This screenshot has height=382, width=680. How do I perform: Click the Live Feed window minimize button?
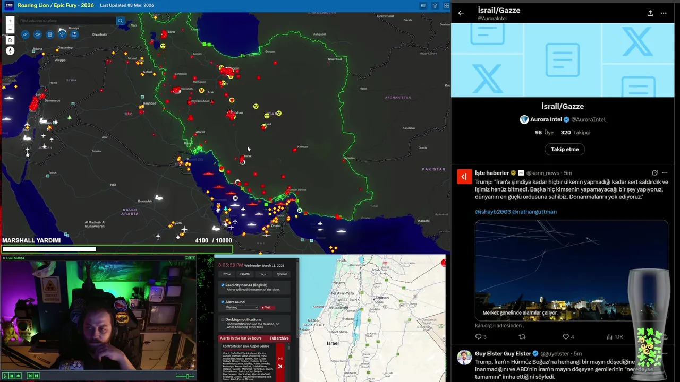tap(186, 258)
